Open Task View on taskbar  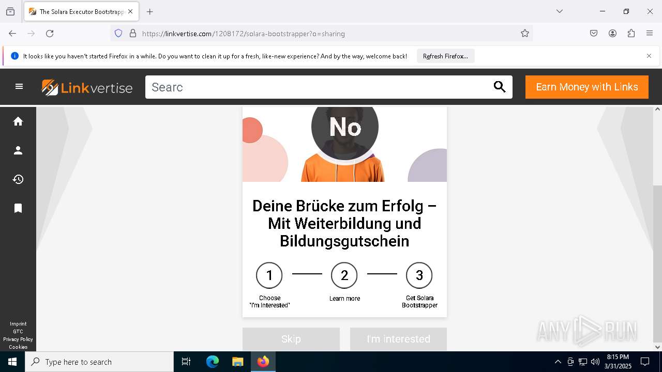(x=186, y=362)
